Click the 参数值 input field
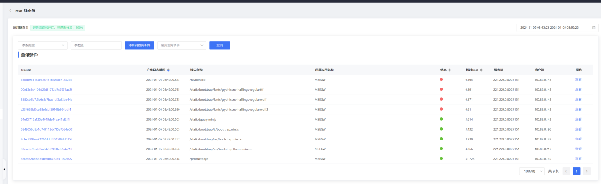 [96, 45]
